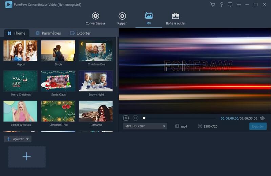This screenshot has width=271, height=176.
Task: Click the theme list vertical scrollbar
Action: tap(117, 62)
